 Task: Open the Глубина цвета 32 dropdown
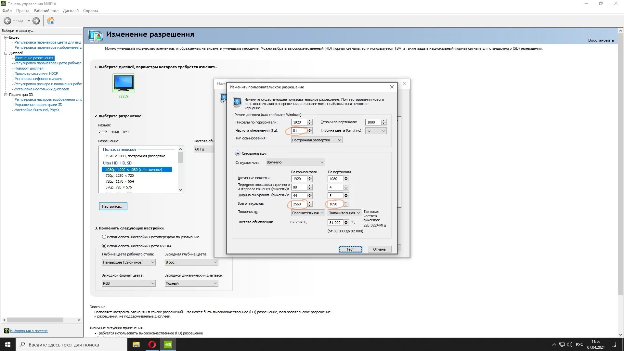[376, 131]
